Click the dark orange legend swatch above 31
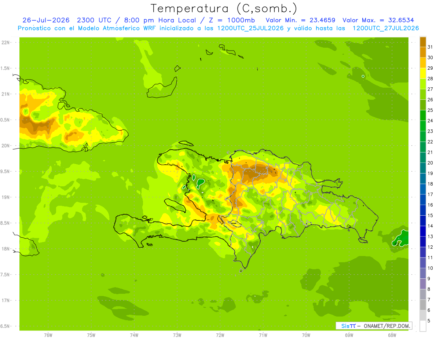This screenshot has height=340, width=440. [x=423, y=42]
